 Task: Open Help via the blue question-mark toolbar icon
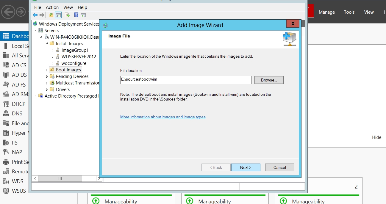(76, 15)
